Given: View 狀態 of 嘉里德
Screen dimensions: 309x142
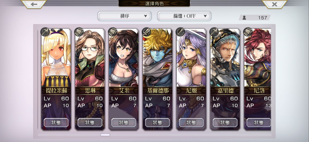Looking at the screenshot, I should click(x=225, y=122).
